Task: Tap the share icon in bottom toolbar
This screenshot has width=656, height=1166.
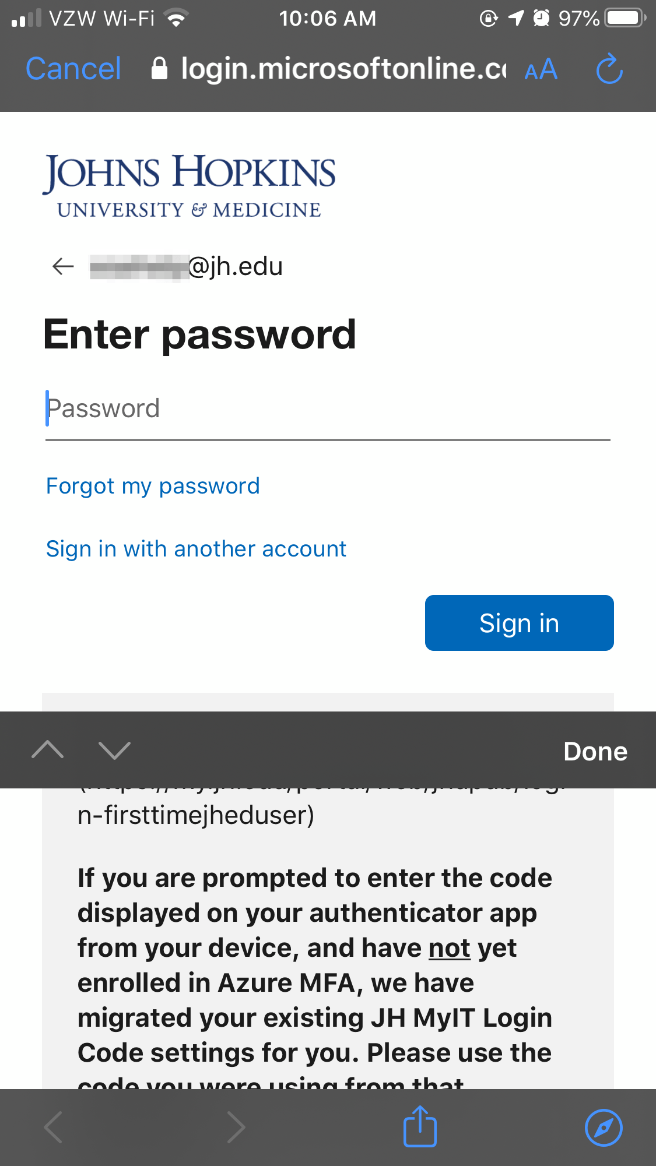Action: click(x=420, y=1126)
